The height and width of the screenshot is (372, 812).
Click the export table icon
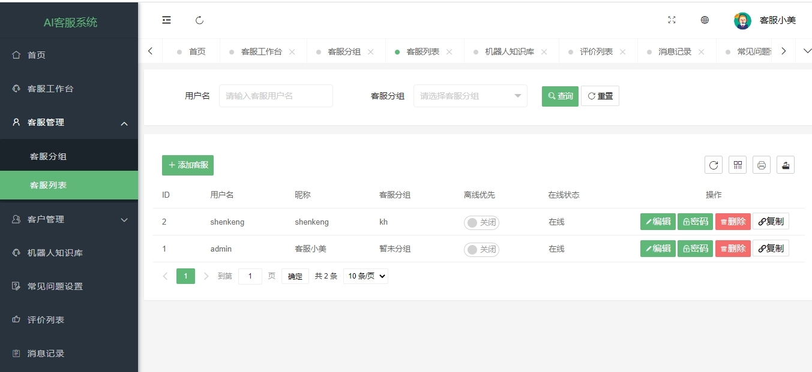click(x=785, y=165)
